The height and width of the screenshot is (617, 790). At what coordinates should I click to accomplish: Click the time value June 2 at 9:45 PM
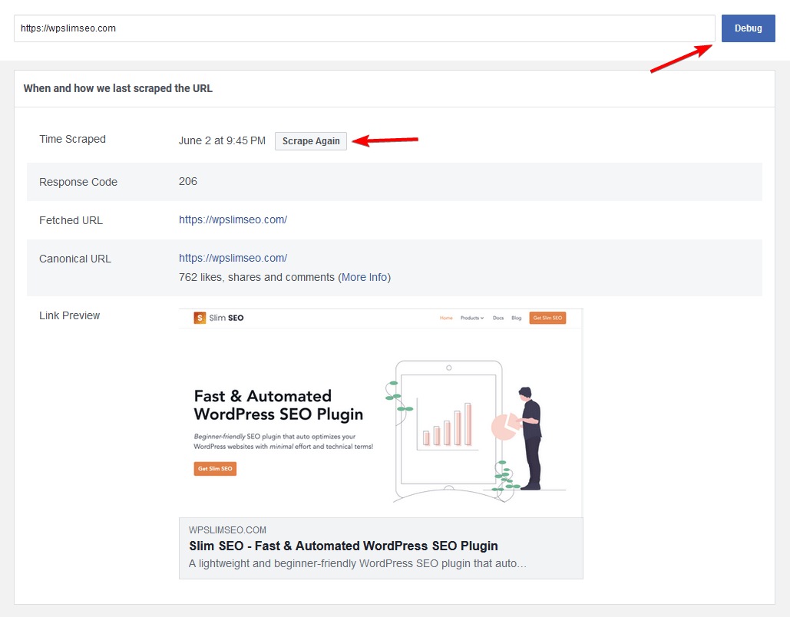(222, 140)
